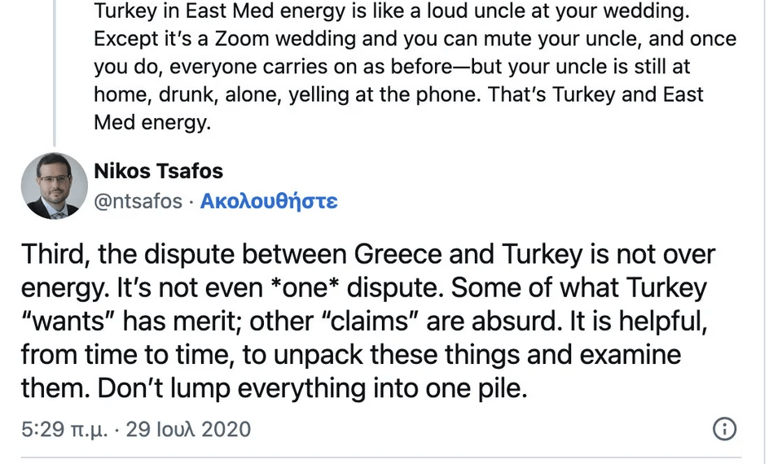This screenshot has width=782, height=464.
Task: Click the info icon beside the timestamp
Action: 724,429
